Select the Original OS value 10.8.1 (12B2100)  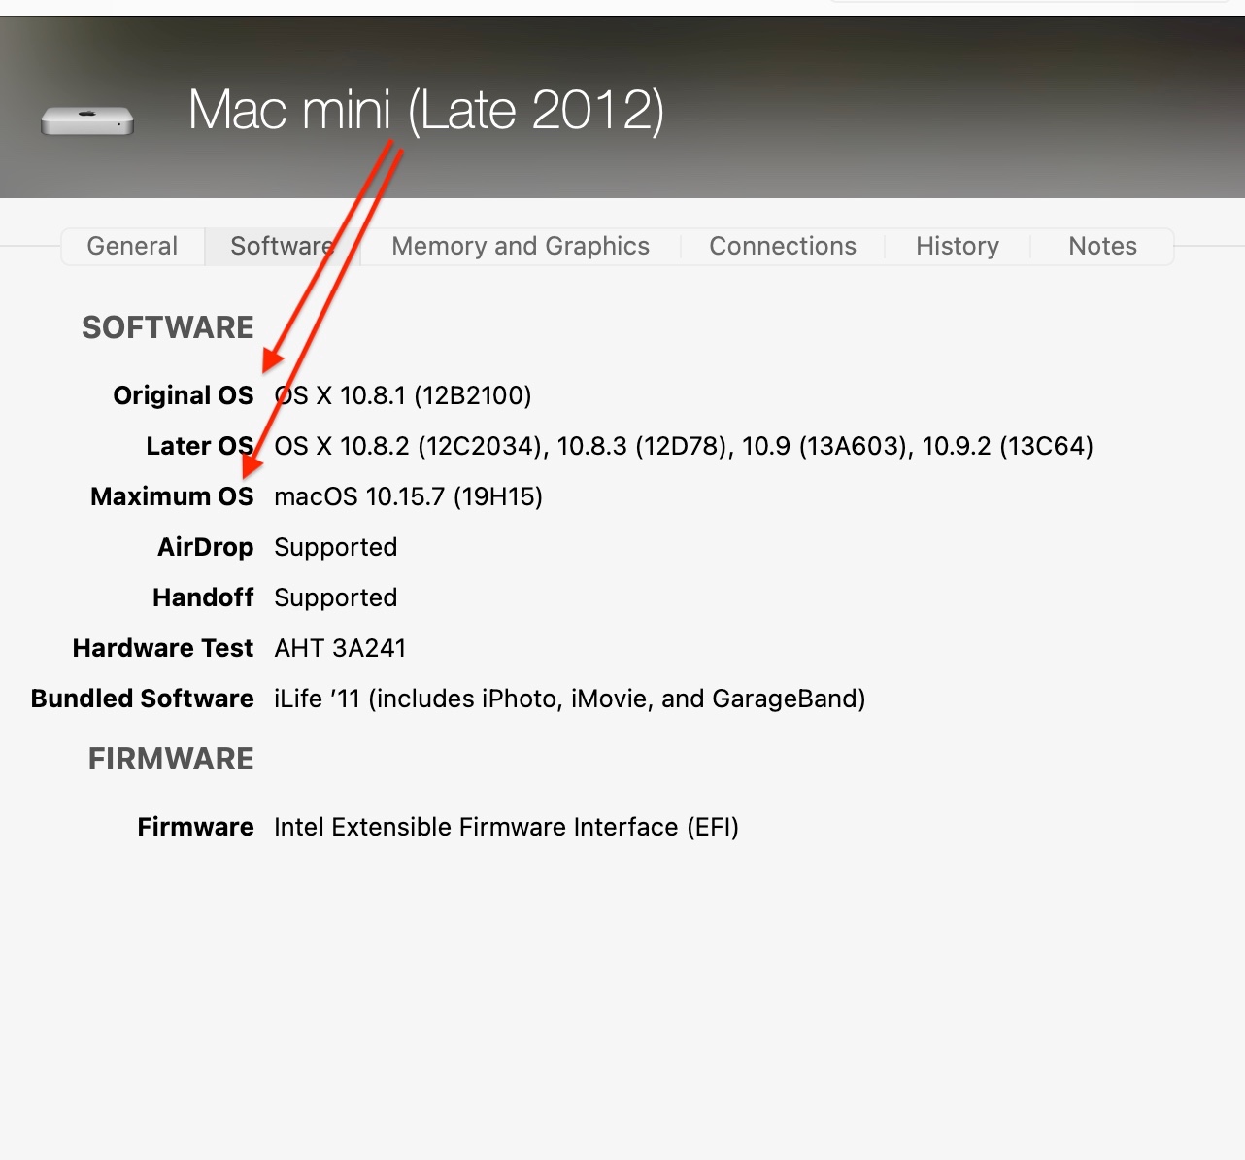point(403,395)
